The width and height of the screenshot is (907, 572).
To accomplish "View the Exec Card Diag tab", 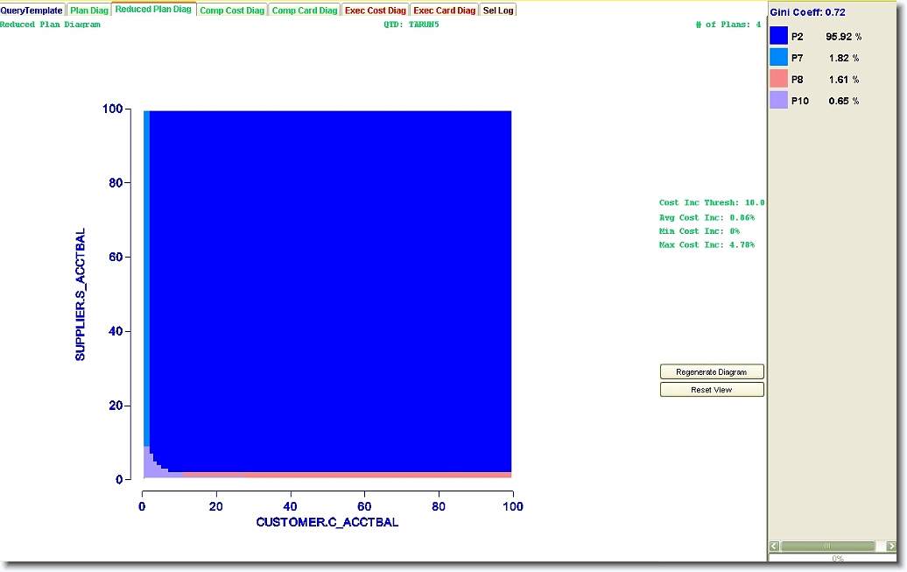I will (x=444, y=11).
